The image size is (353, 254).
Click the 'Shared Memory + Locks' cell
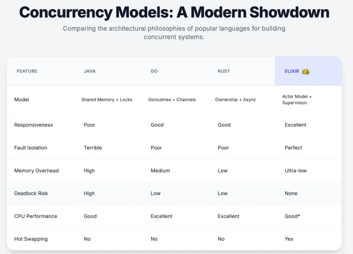107,100
